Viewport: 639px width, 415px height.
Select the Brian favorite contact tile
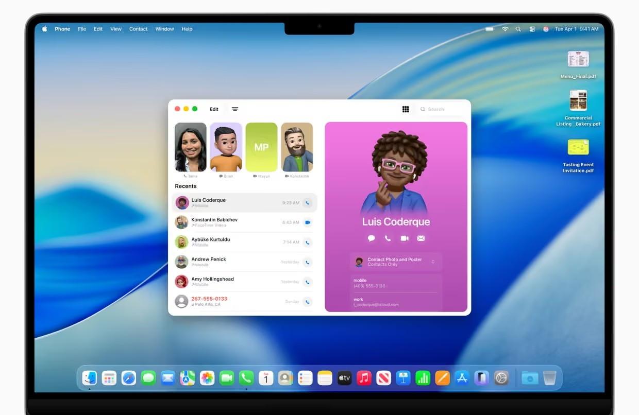point(226,147)
